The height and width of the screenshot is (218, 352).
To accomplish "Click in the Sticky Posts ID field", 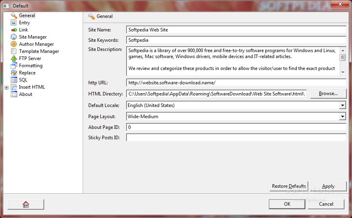I will click(236, 137).
